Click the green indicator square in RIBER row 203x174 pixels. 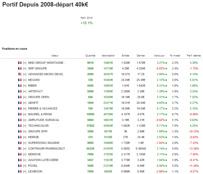pyautogui.click(x=166, y=86)
